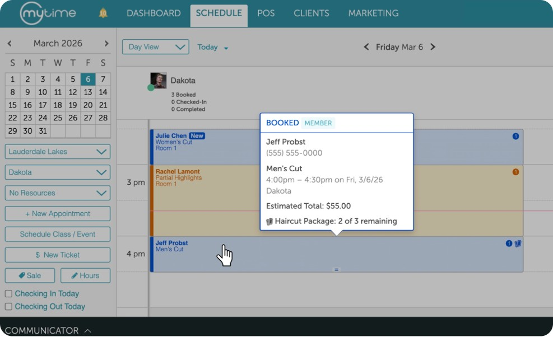This screenshot has height=337, width=553.
Task: Click the 3 pm time label
Action: pyautogui.click(x=136, y=182)
